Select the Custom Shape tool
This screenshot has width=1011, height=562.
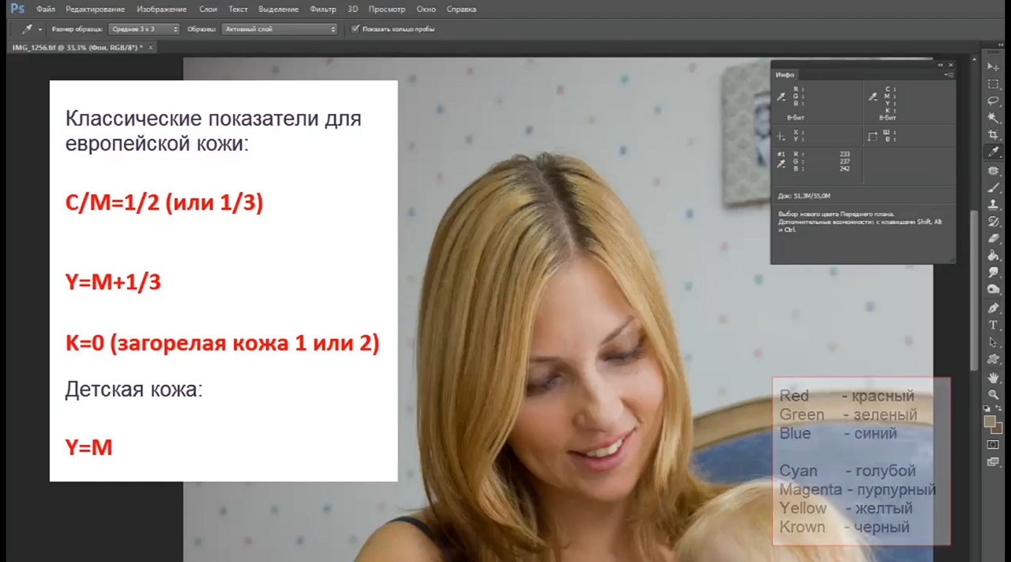[x=994, y=359]
